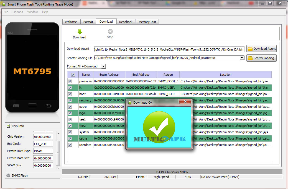Switch to the Readback tab
This screenshot has height=189, width=288.
pyautogui.click(x=126, y=22)
